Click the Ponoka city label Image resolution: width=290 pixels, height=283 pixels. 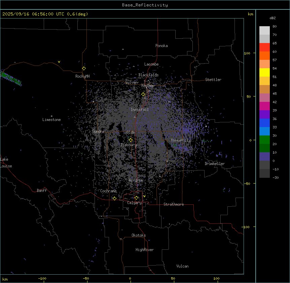(161, 46)
